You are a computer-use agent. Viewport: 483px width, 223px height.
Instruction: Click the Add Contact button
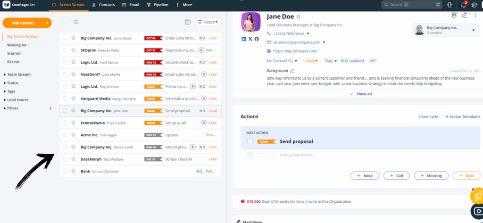pyautogui.click(x=23, y=23)
